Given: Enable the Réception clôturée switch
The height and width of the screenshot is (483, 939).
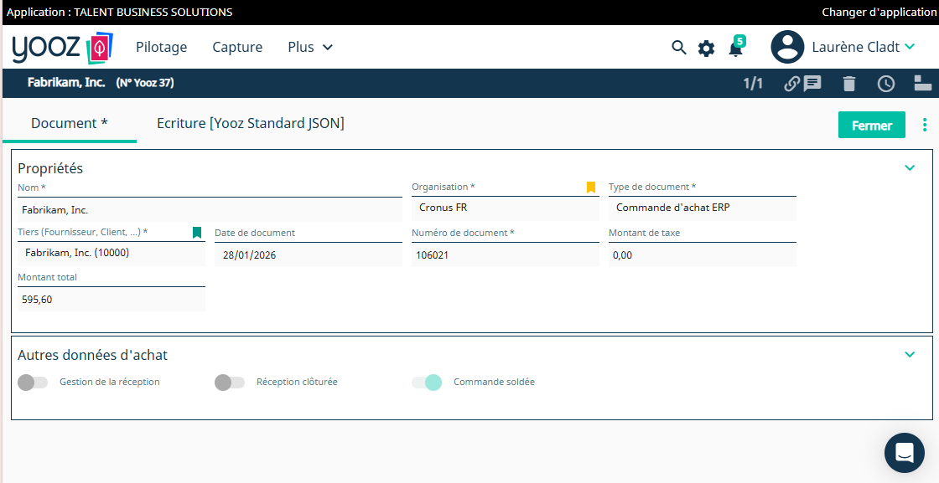Looking at the screenshot, I should [x=230, y=383].
